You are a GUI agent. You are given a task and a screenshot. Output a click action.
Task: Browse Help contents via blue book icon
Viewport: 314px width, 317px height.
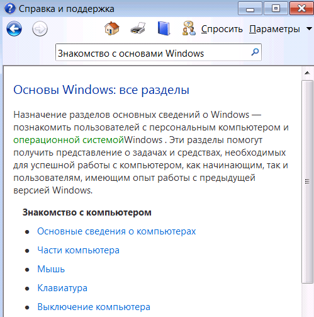point(164,28)
